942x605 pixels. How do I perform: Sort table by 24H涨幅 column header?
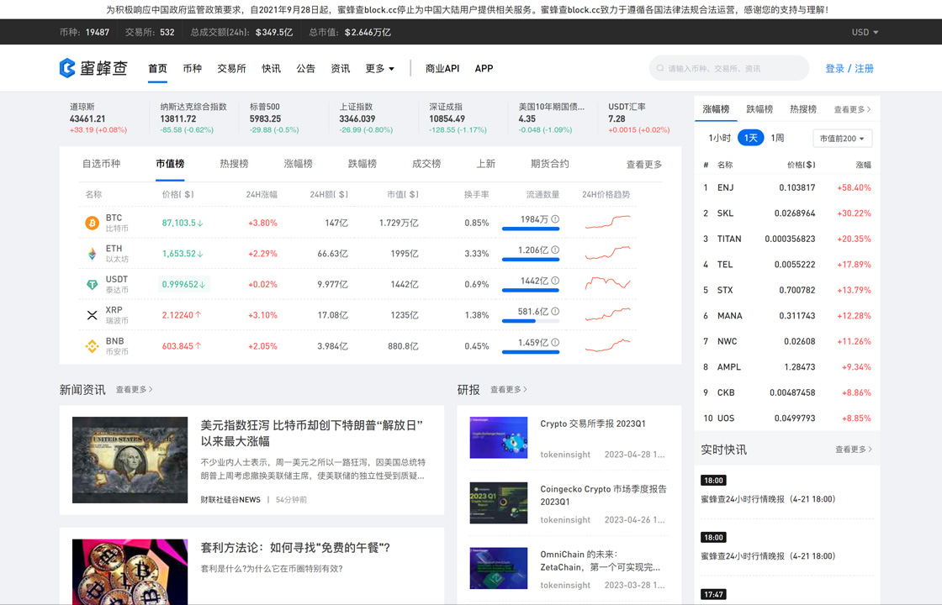pyautogui.click(x=262, y=194)
